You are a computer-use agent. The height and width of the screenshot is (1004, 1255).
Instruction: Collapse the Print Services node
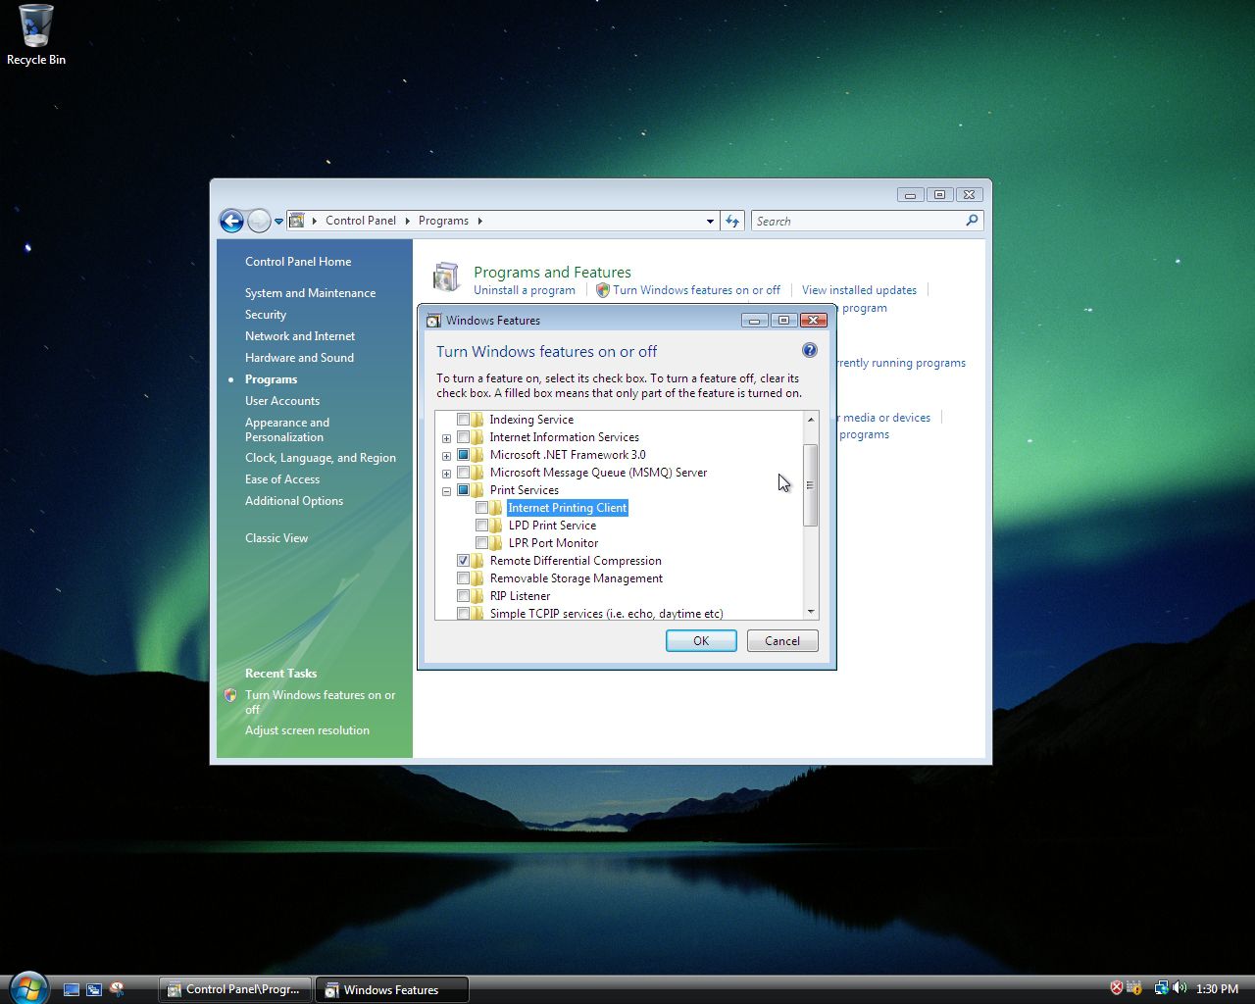tap(446, 491)
